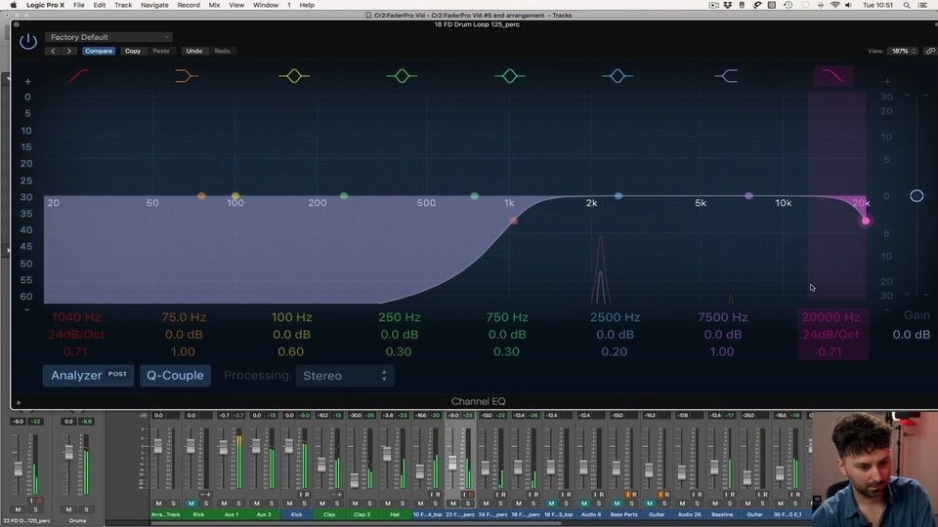Screen dimensions: 938x527
Task: Open the Processing Stereo dropdown
Action: (x=344, y=375)
